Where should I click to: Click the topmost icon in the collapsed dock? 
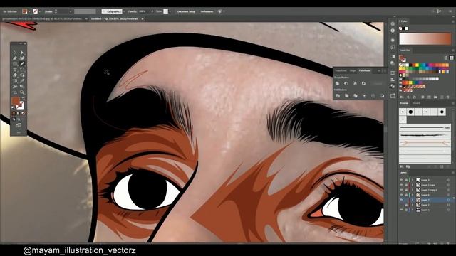(393, 23)
